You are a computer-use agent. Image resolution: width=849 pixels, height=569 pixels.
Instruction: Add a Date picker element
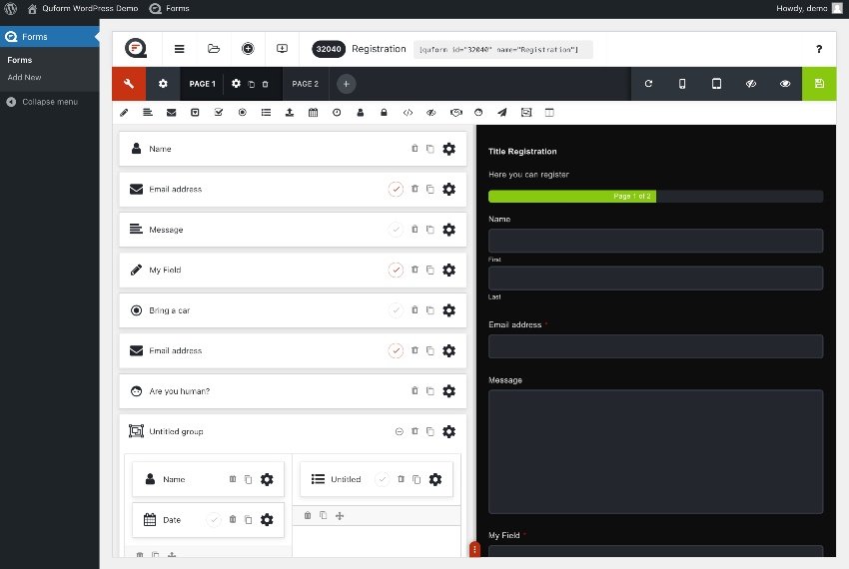coord(313,113)
